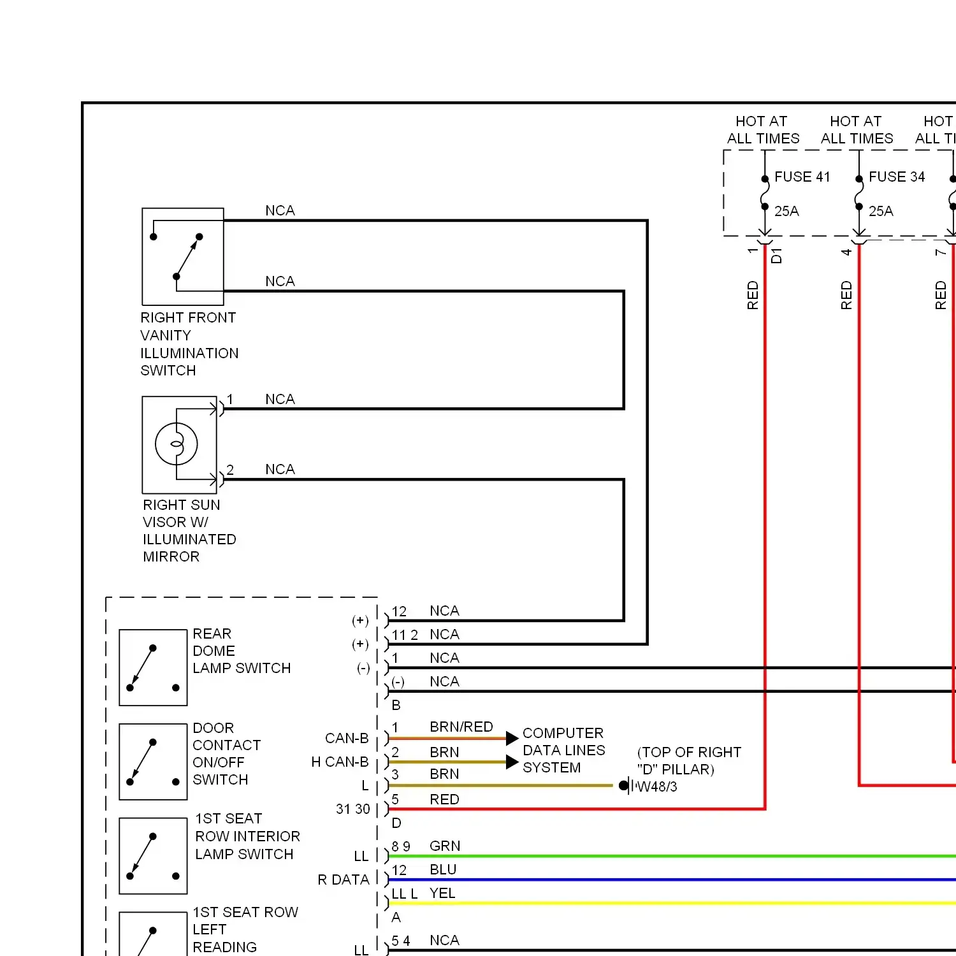The height and width of the screenshot is (956, 956).
Task: Click the blue wire at pin 12
Action: pos(672,880)
